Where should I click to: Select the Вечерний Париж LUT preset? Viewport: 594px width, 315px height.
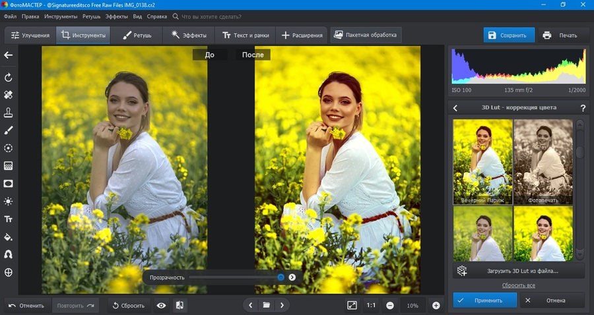pyautogui.click(x=482, y=162)
